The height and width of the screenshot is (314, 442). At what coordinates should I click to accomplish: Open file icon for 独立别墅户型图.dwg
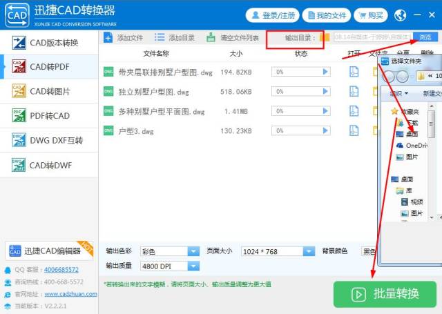354,91
